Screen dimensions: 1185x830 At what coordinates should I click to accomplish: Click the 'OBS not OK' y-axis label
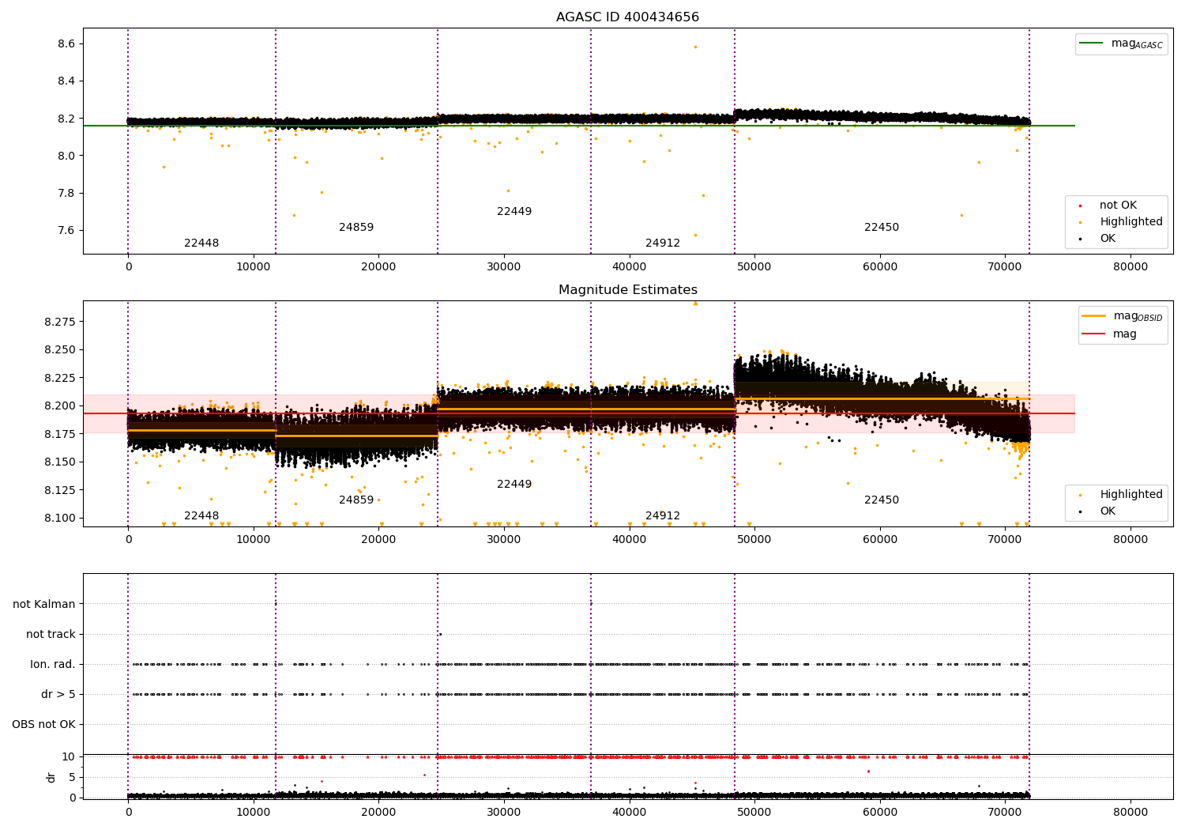coord(43,725)
